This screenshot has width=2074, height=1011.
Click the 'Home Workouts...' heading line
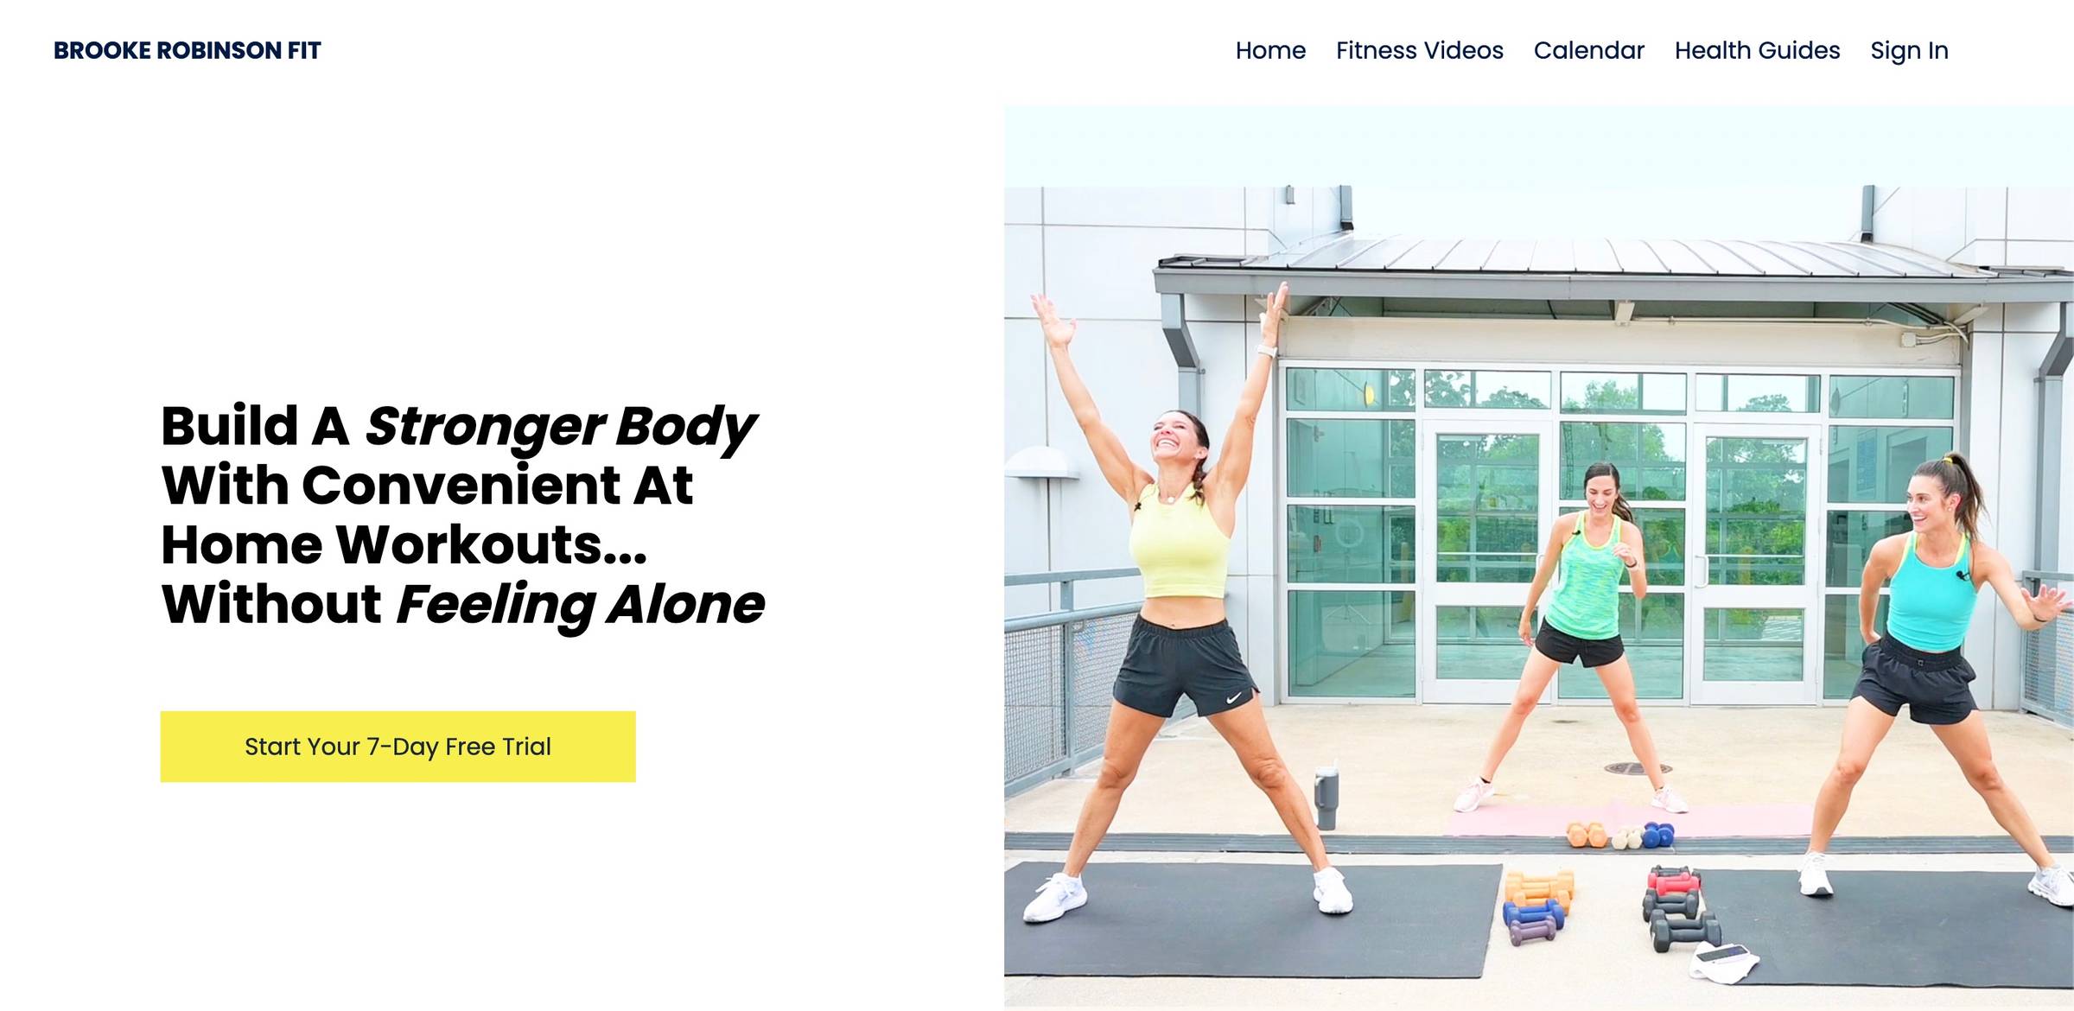pos(404,544)
